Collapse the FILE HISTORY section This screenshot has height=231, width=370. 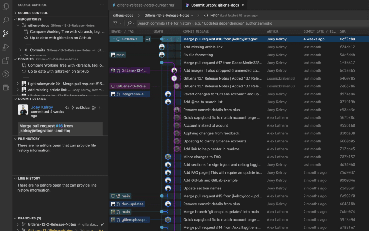pos(15,139)
